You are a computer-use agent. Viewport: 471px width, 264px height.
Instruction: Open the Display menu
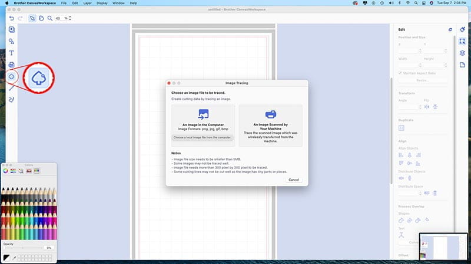102,3
